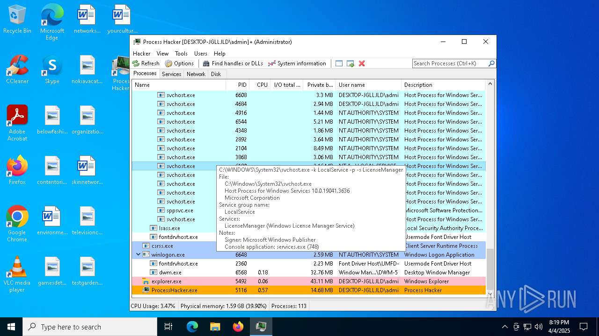Image resolution: width=599 pixels, height=336 pixels.
Task: Select the lsass.exe process row
Action: coord(309,228)
